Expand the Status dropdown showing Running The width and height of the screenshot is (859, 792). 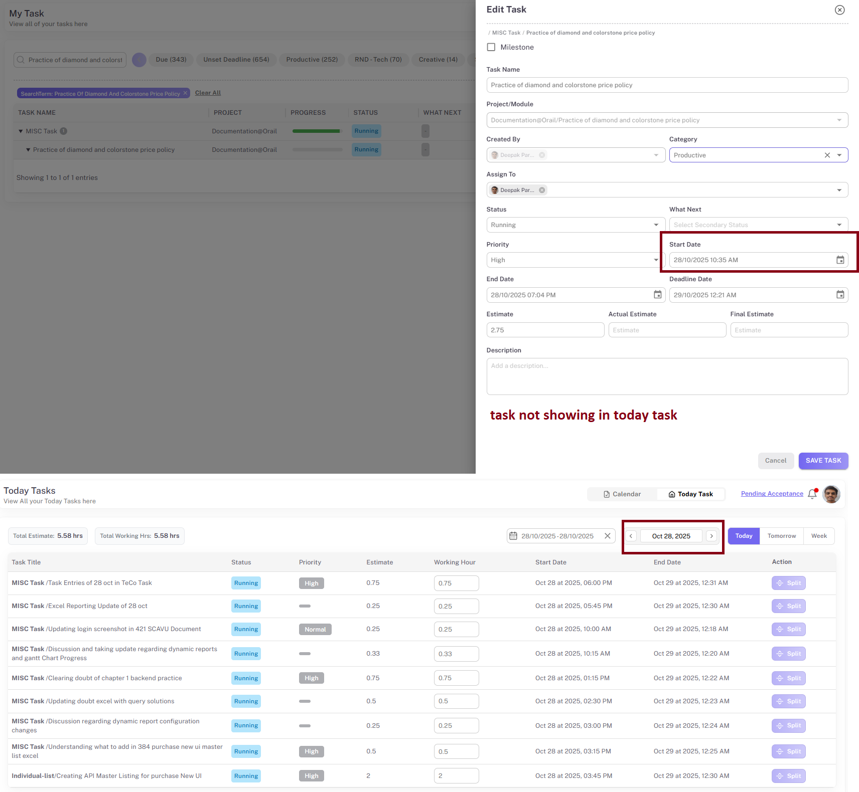[576, 225]
